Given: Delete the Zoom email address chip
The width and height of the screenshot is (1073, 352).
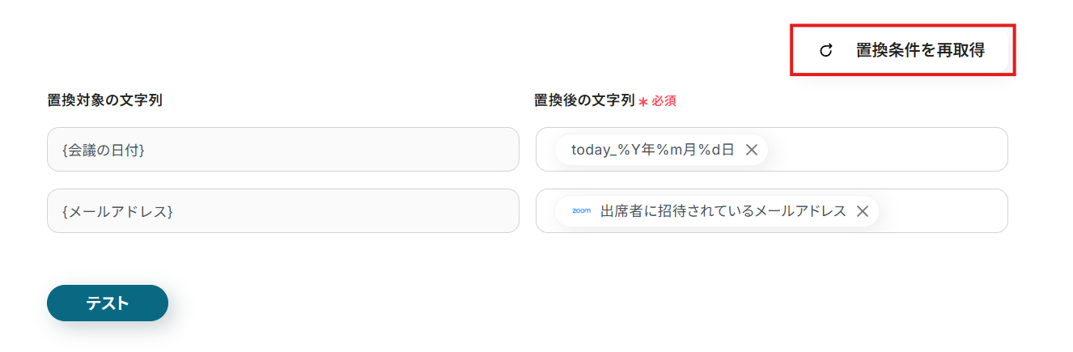Looking at the screenshot, I should tap(863, 211).
